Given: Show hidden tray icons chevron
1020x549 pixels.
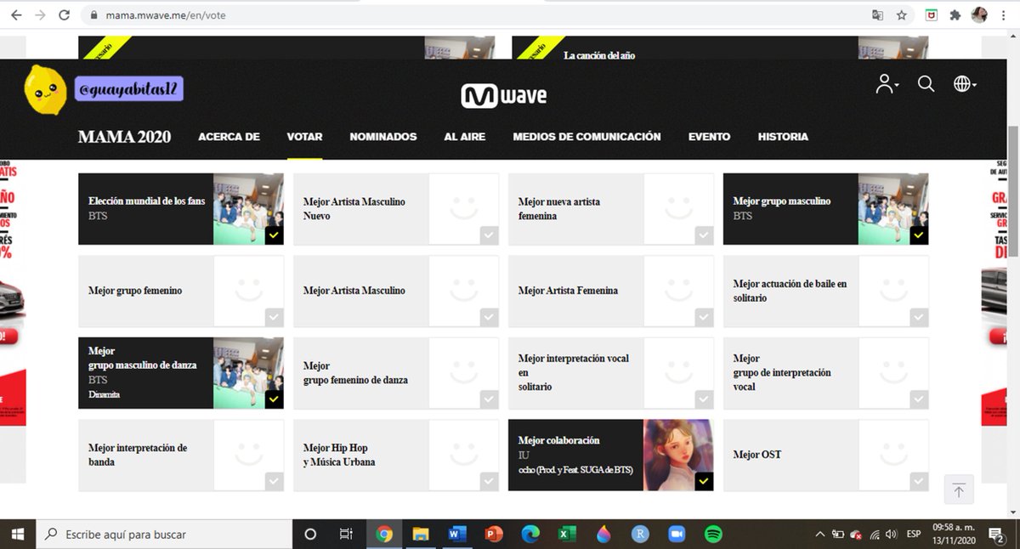Looking at the screenshot, I should [x=819, y=534].
